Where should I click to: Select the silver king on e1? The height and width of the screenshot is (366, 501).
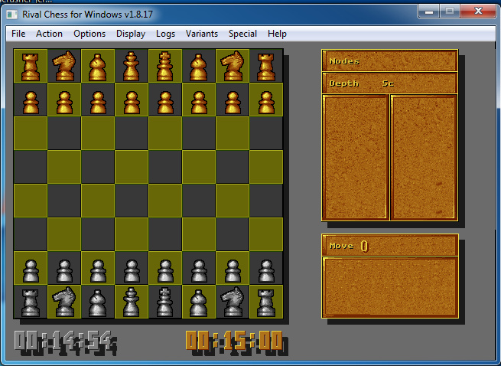point(165,302)
